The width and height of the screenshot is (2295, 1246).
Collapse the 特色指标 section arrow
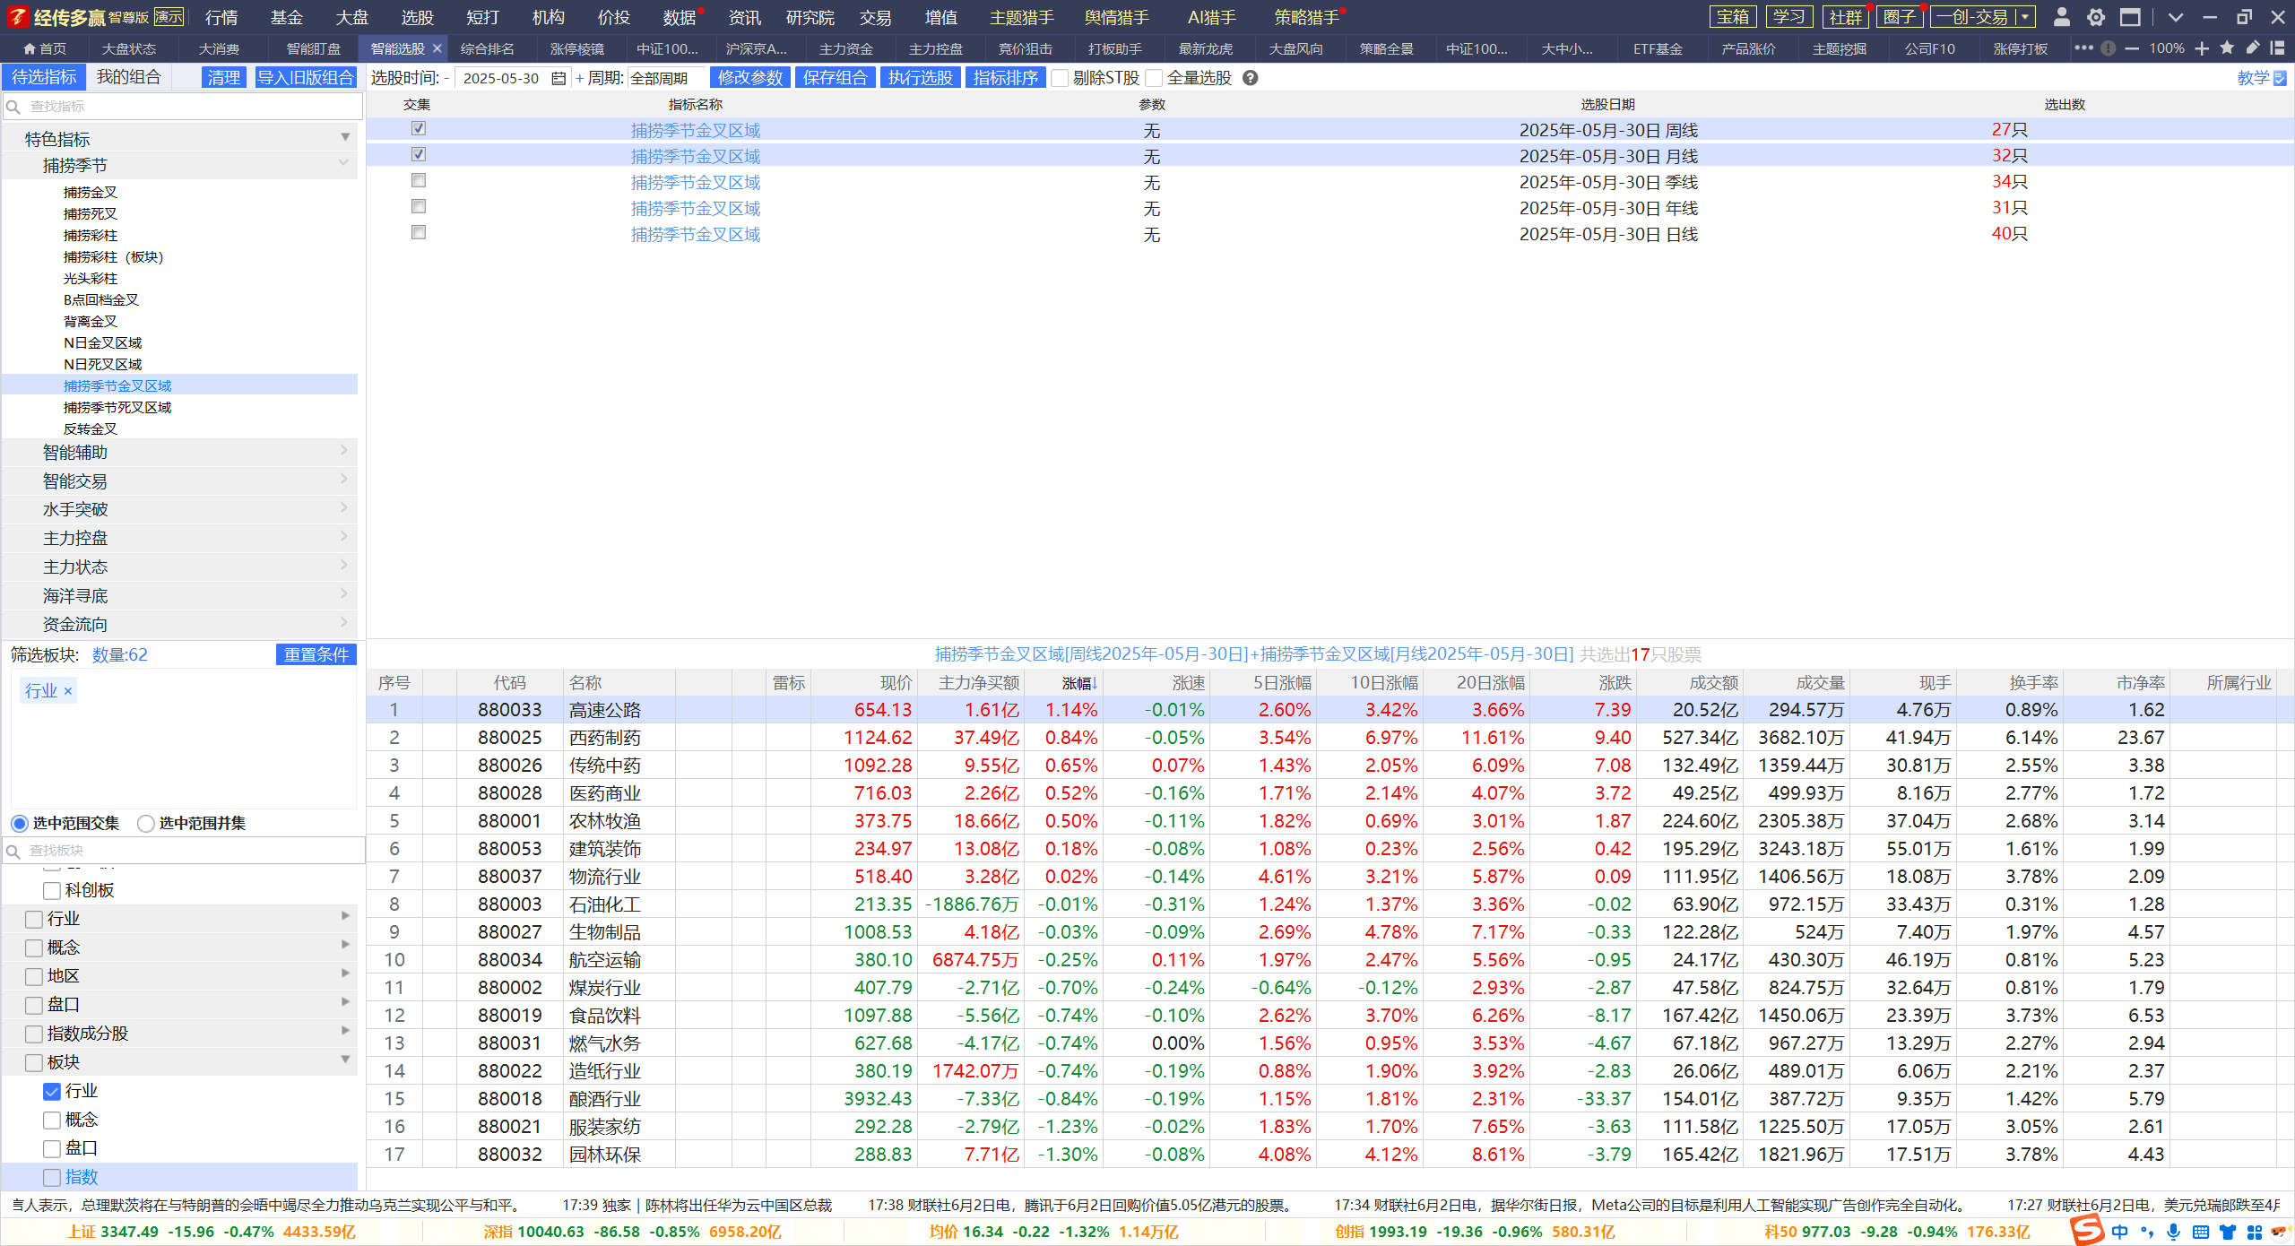click(345, 138)
